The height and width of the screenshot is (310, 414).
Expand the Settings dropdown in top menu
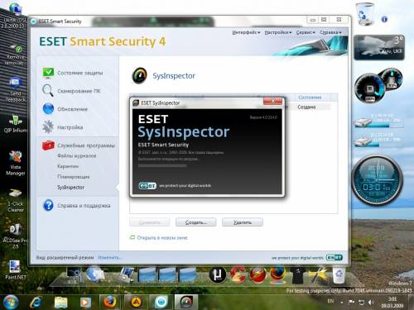[x=278, y=32]
